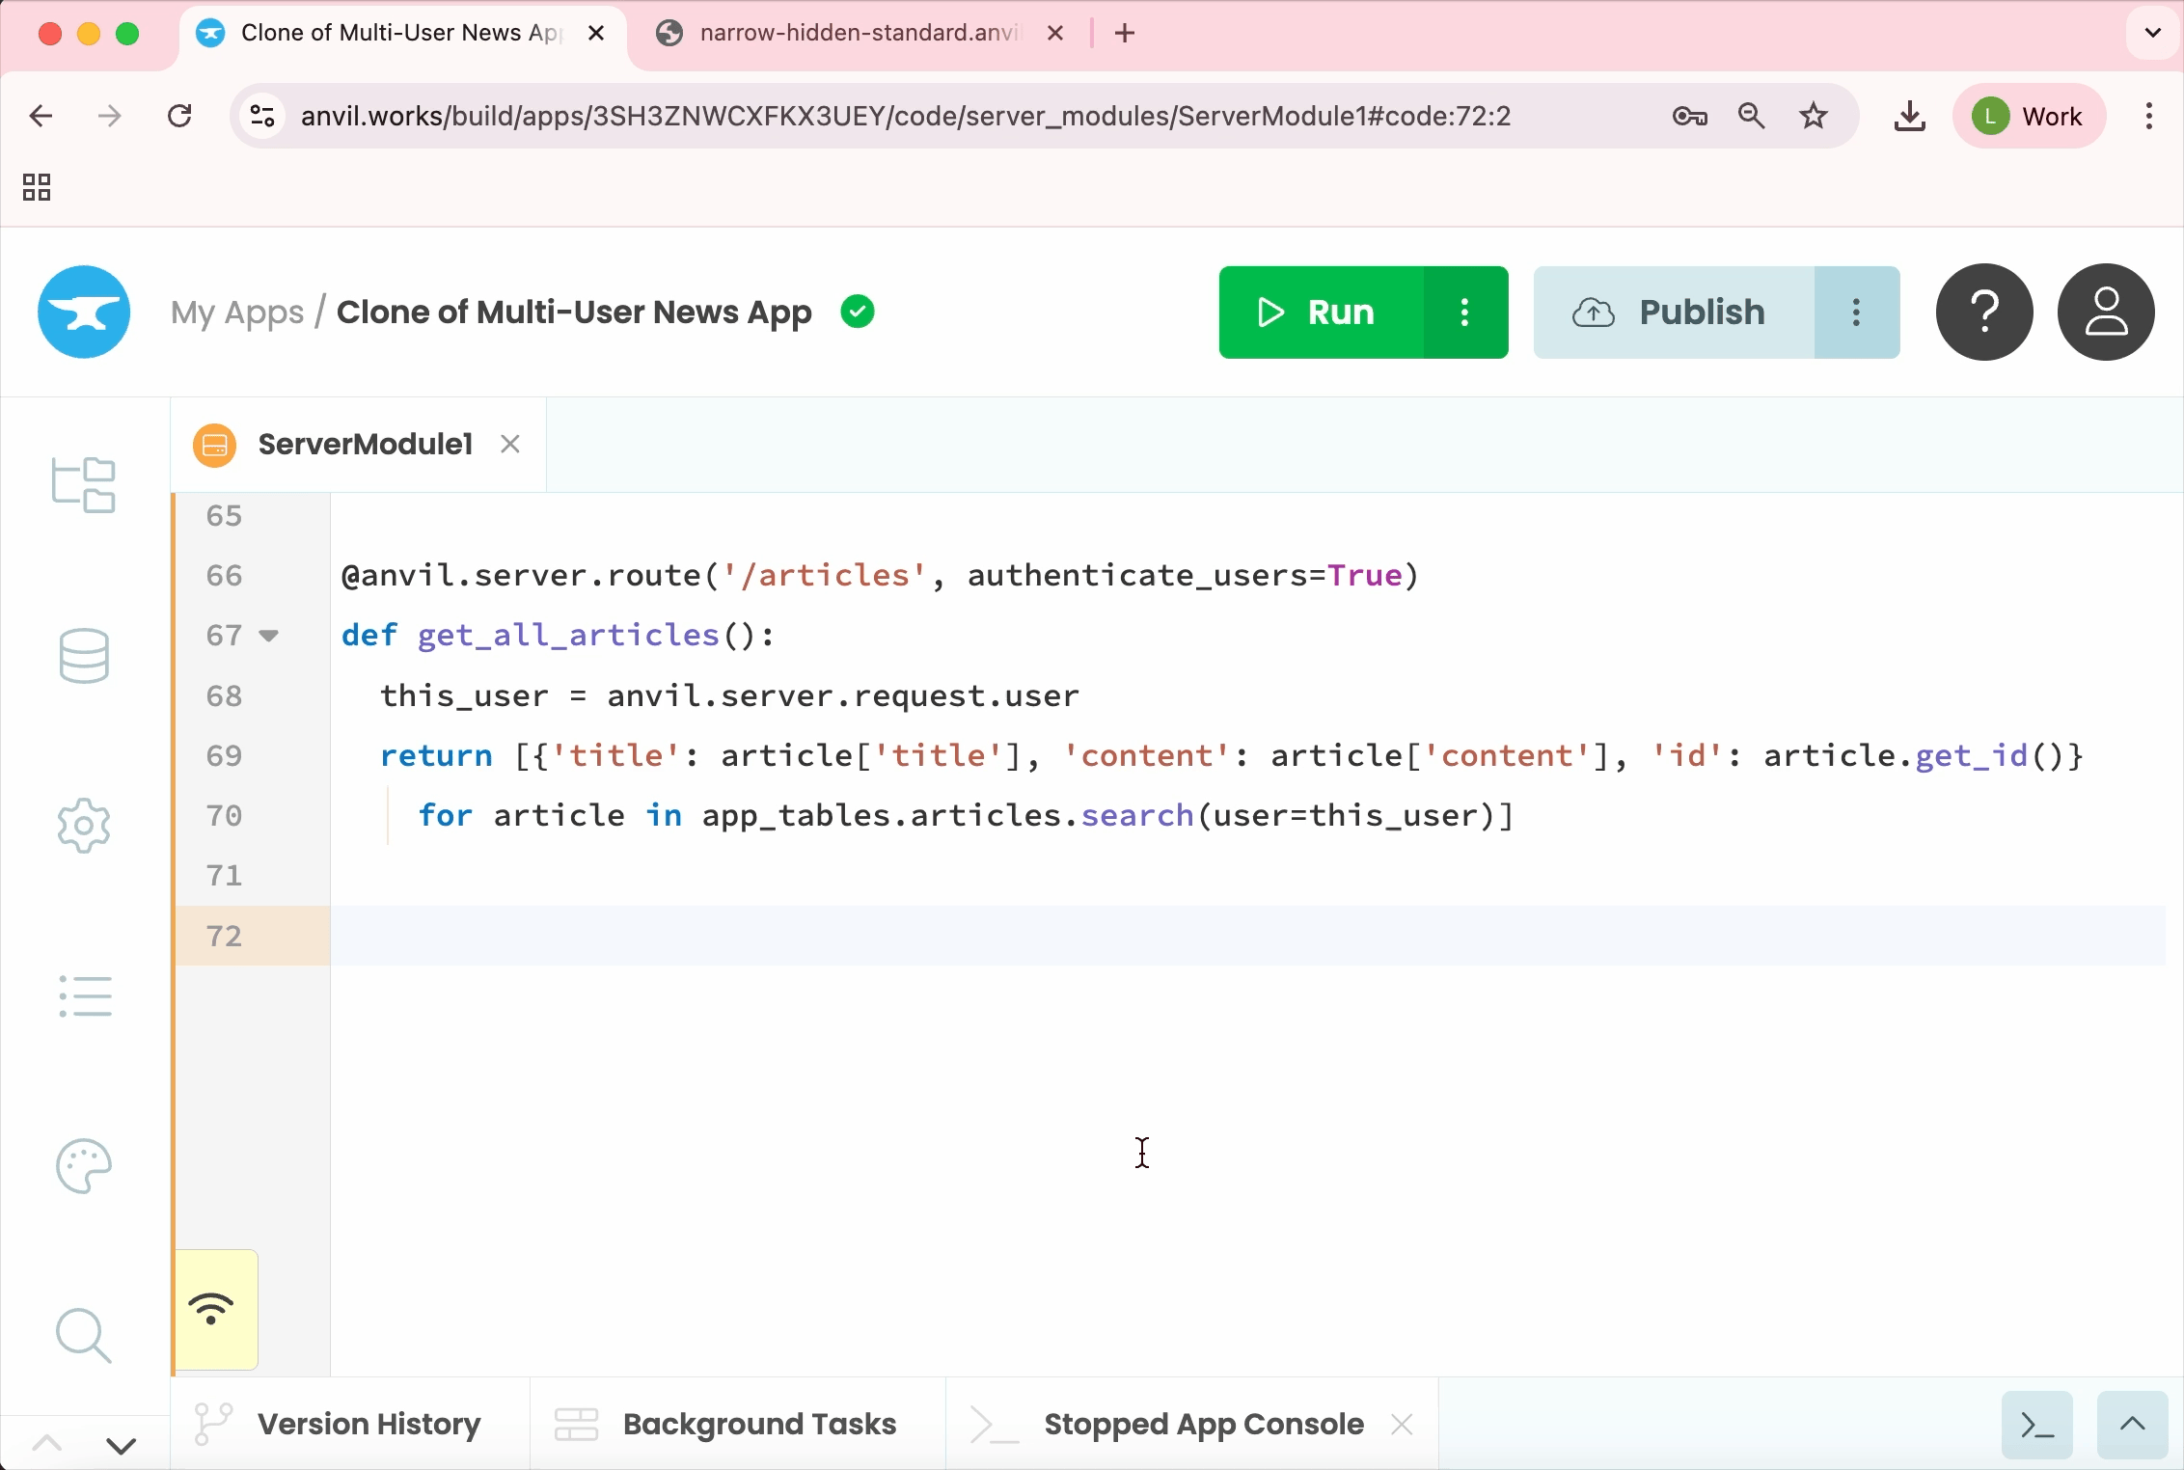2184x1470 pixels.
Task: Open the apps grid in bookmarks bar
Action: point(37,187)
